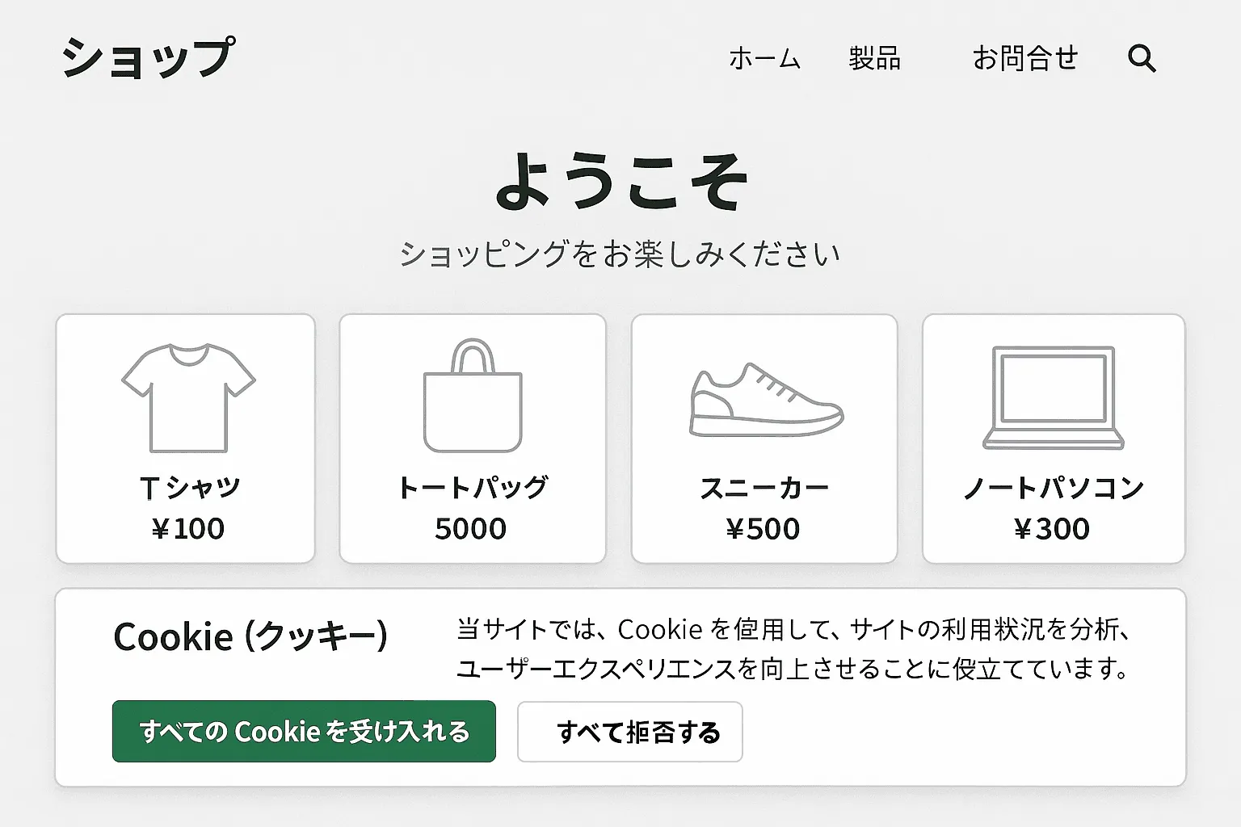Viewport: 1241px width, 827px height.
Task: Click the search magnifier icon
Action: click(1142, 58)
